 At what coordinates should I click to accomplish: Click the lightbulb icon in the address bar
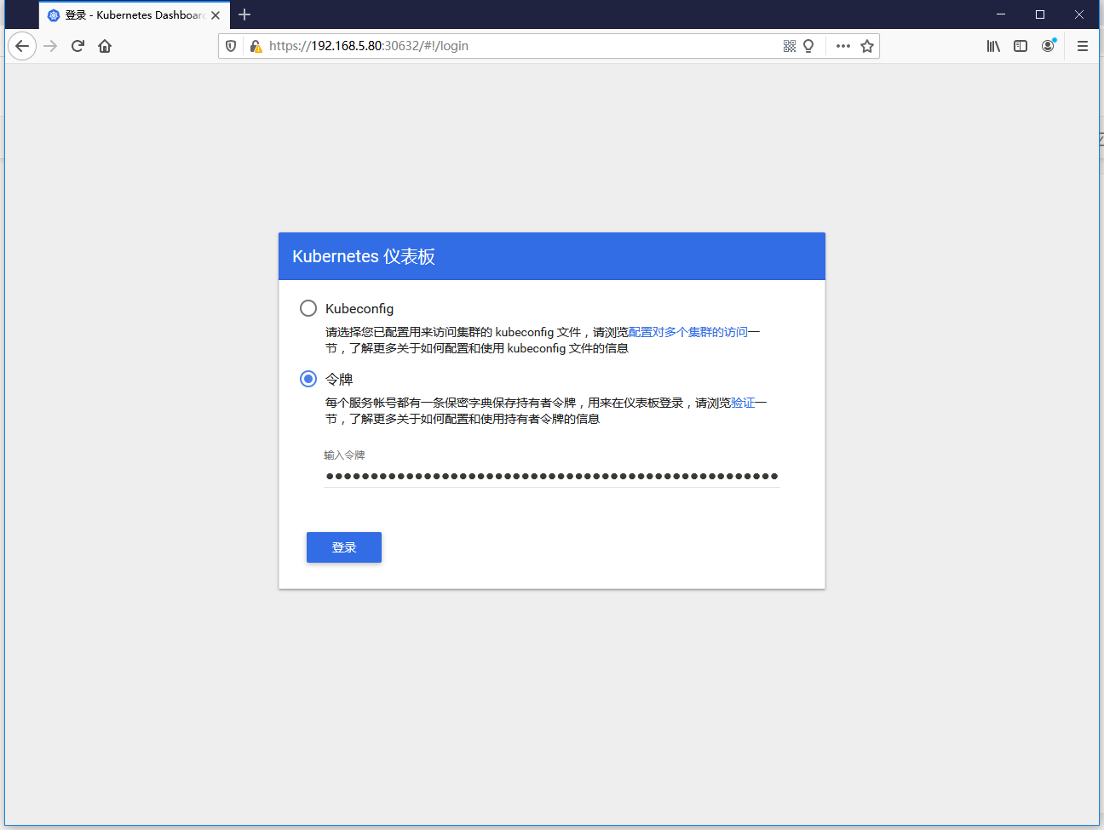(808, 46)
